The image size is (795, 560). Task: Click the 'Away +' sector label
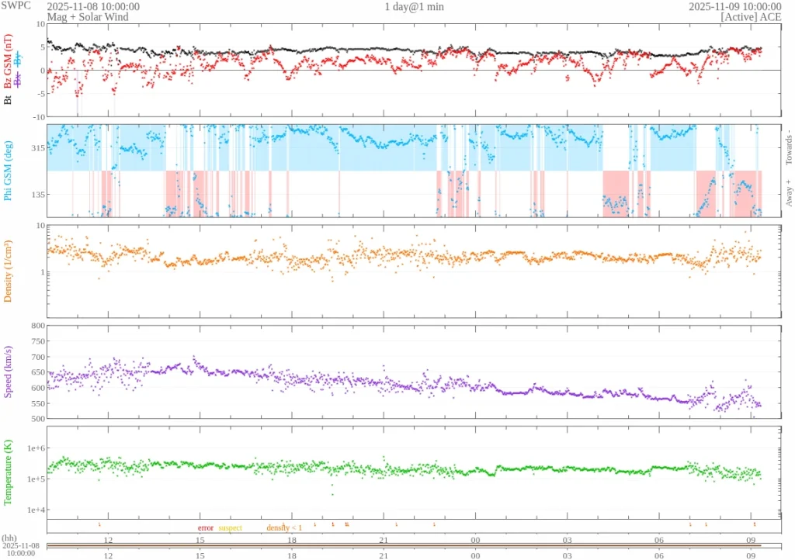788,193
